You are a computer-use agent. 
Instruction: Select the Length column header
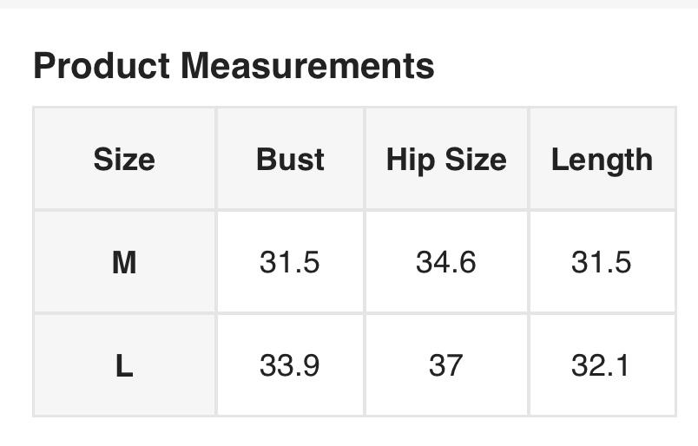pyautogui.click(x=602, y=160)
